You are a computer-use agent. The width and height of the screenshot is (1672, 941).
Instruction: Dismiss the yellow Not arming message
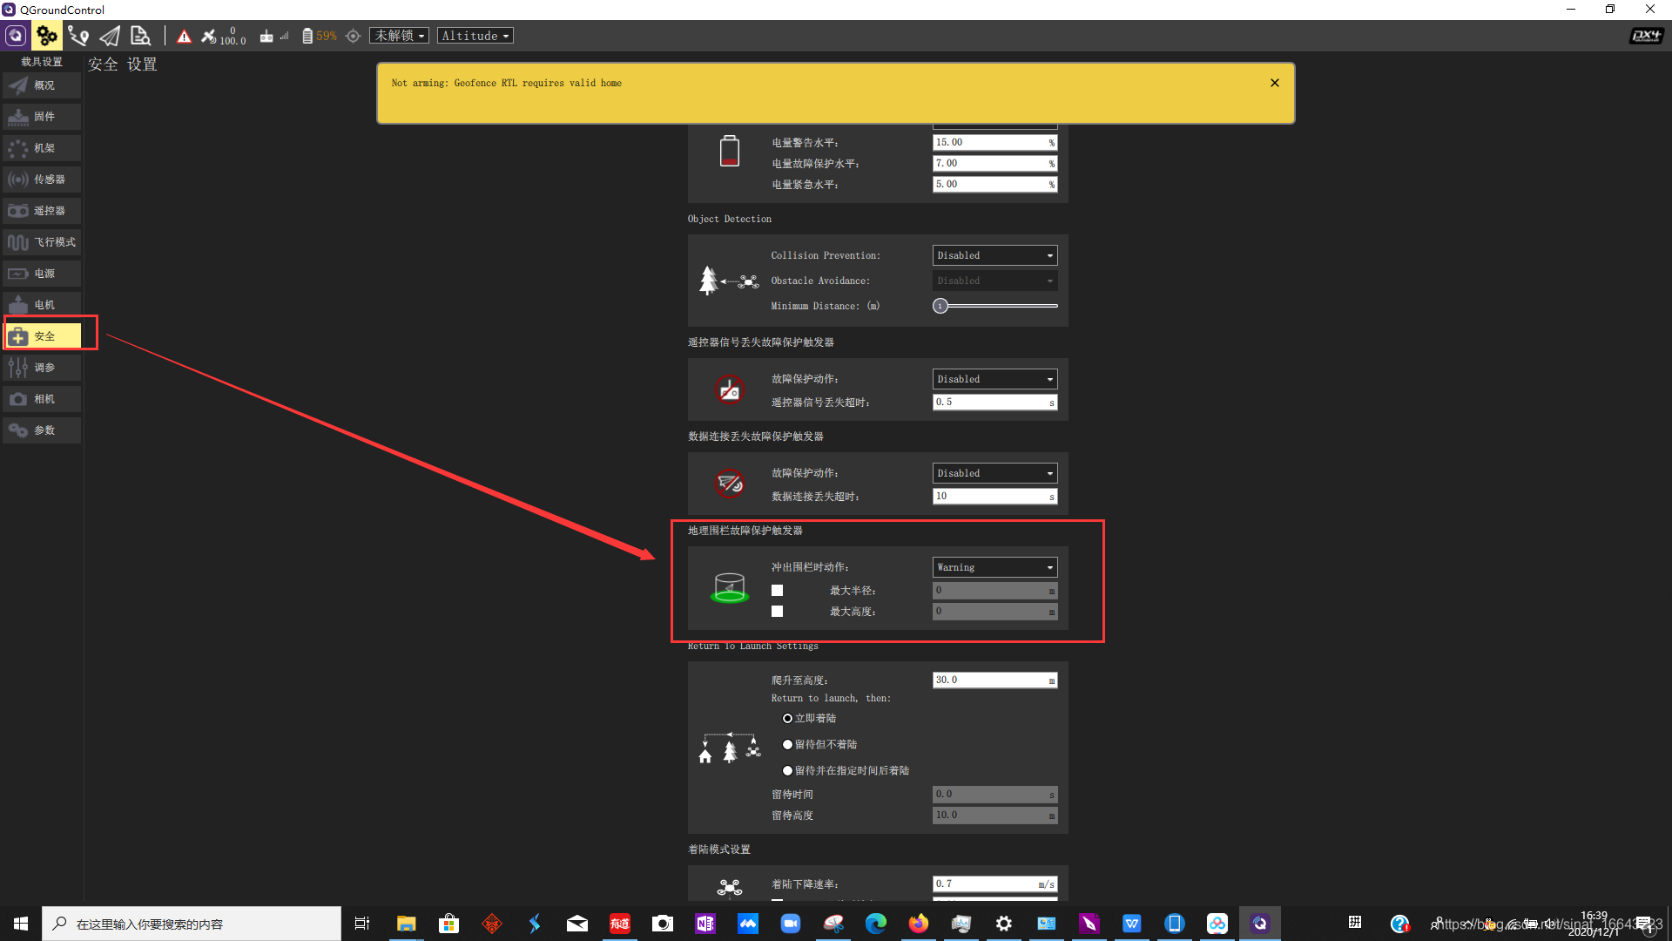pos(1274,83)
